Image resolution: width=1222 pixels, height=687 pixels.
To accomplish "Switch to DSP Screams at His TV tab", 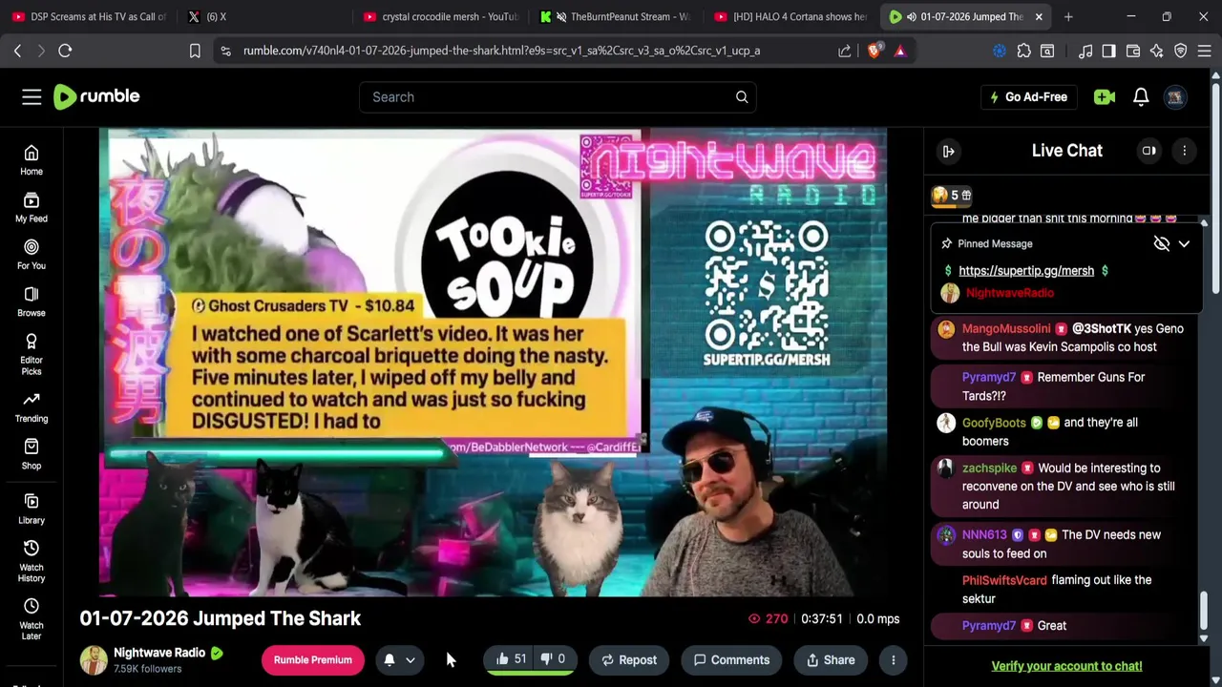I will [x=89, y=16].
